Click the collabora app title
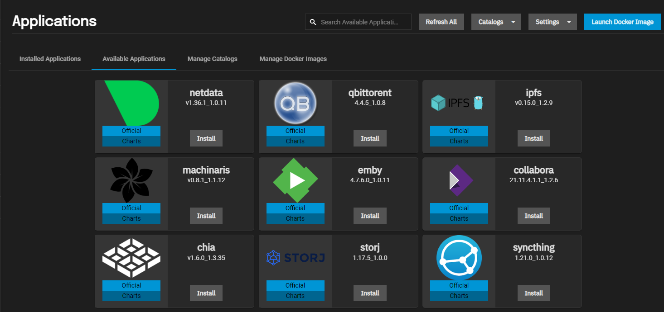The image size is (664, 312). [533, 170]
